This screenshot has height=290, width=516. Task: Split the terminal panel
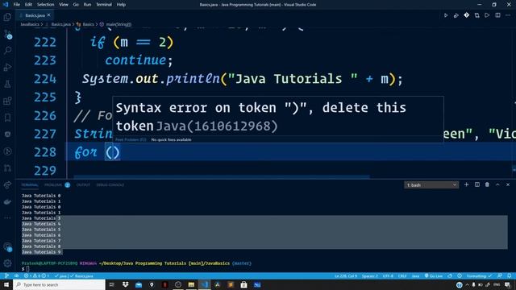(476, 184)
